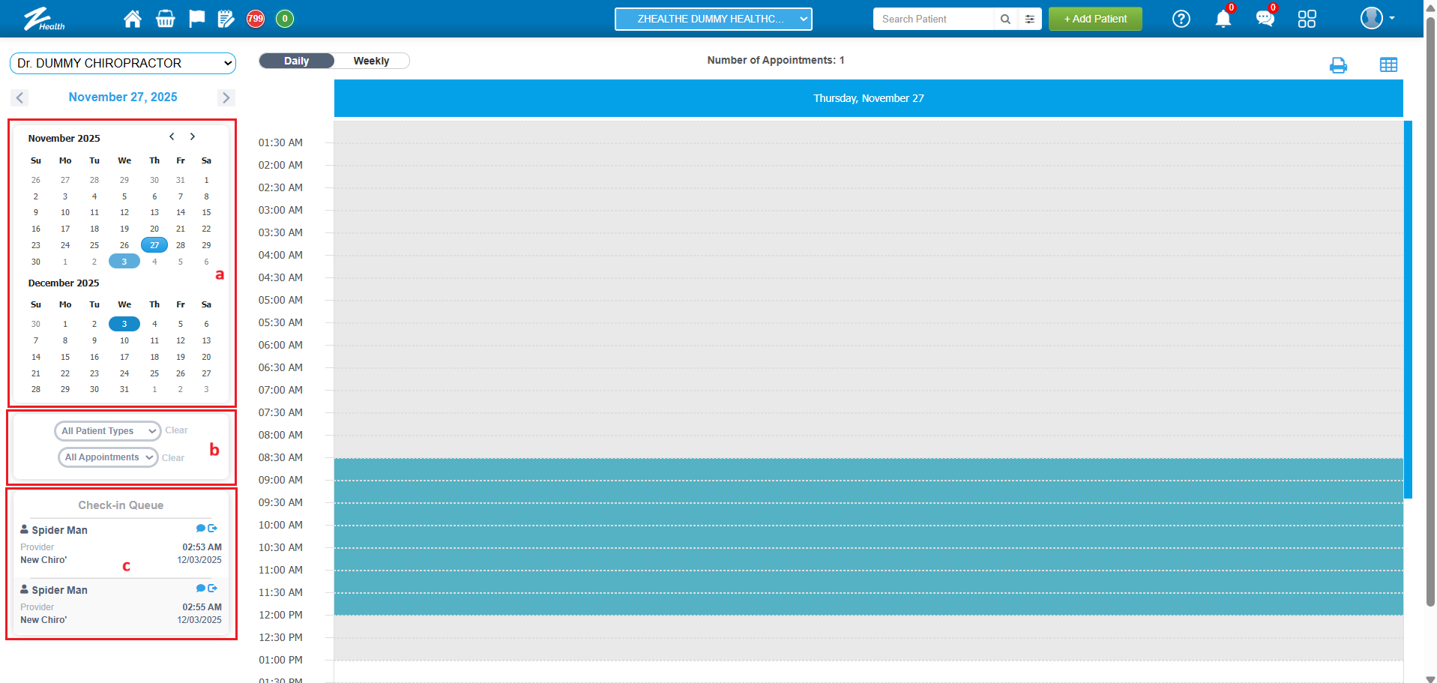Open advanced patient search filter options
The width and height of the screenshot is (1437, 683).
click(x=1030, y=19)
